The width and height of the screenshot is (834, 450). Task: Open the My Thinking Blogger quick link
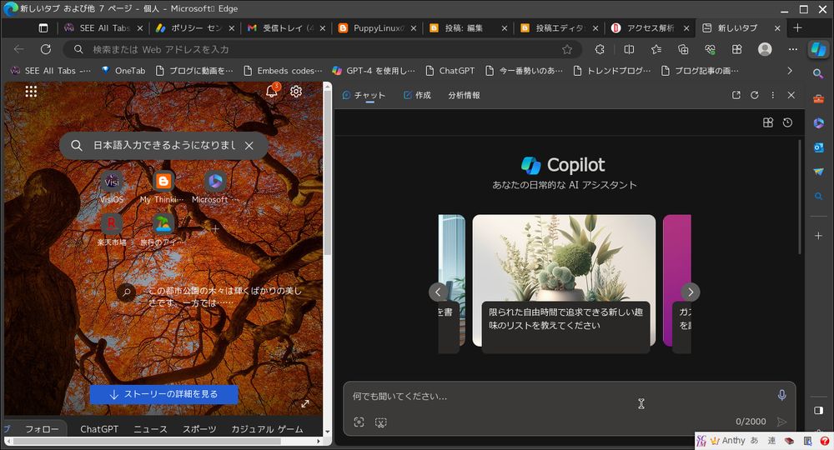[163, 187]
